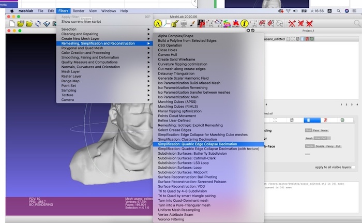
Task: Set back-face mode to Double
Action: pyautogui.click(x=320, y=146)
